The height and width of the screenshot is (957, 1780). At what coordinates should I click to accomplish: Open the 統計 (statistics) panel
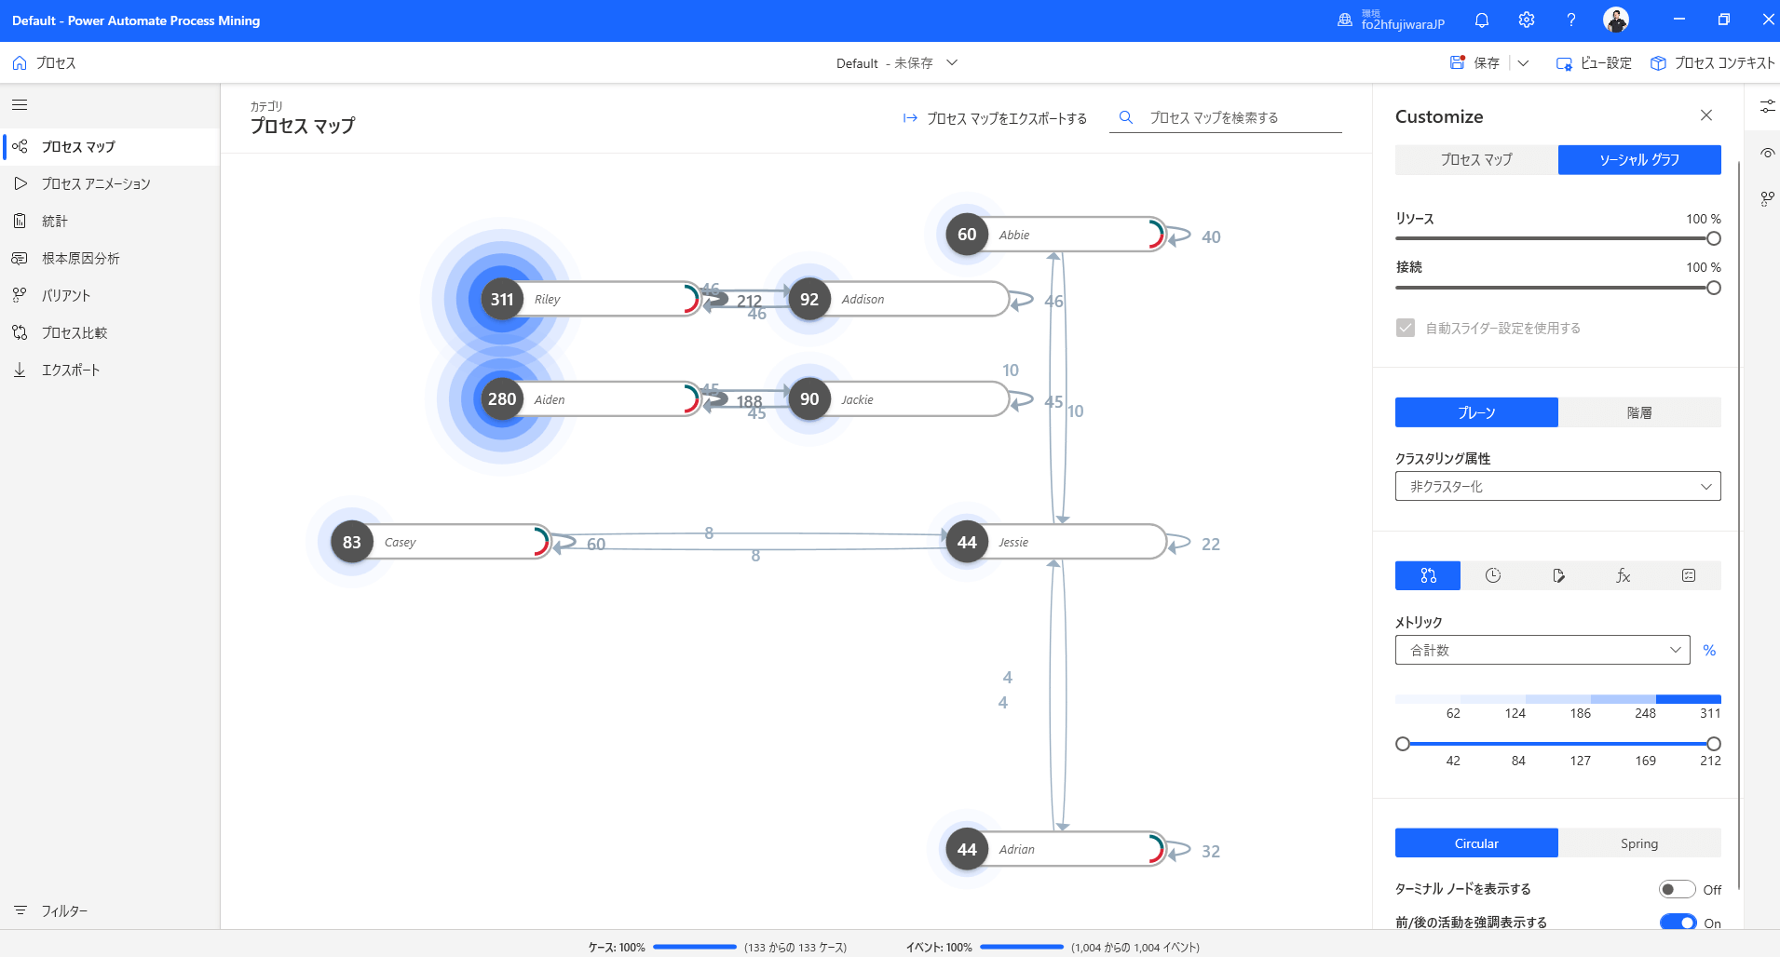click(56, 221)
